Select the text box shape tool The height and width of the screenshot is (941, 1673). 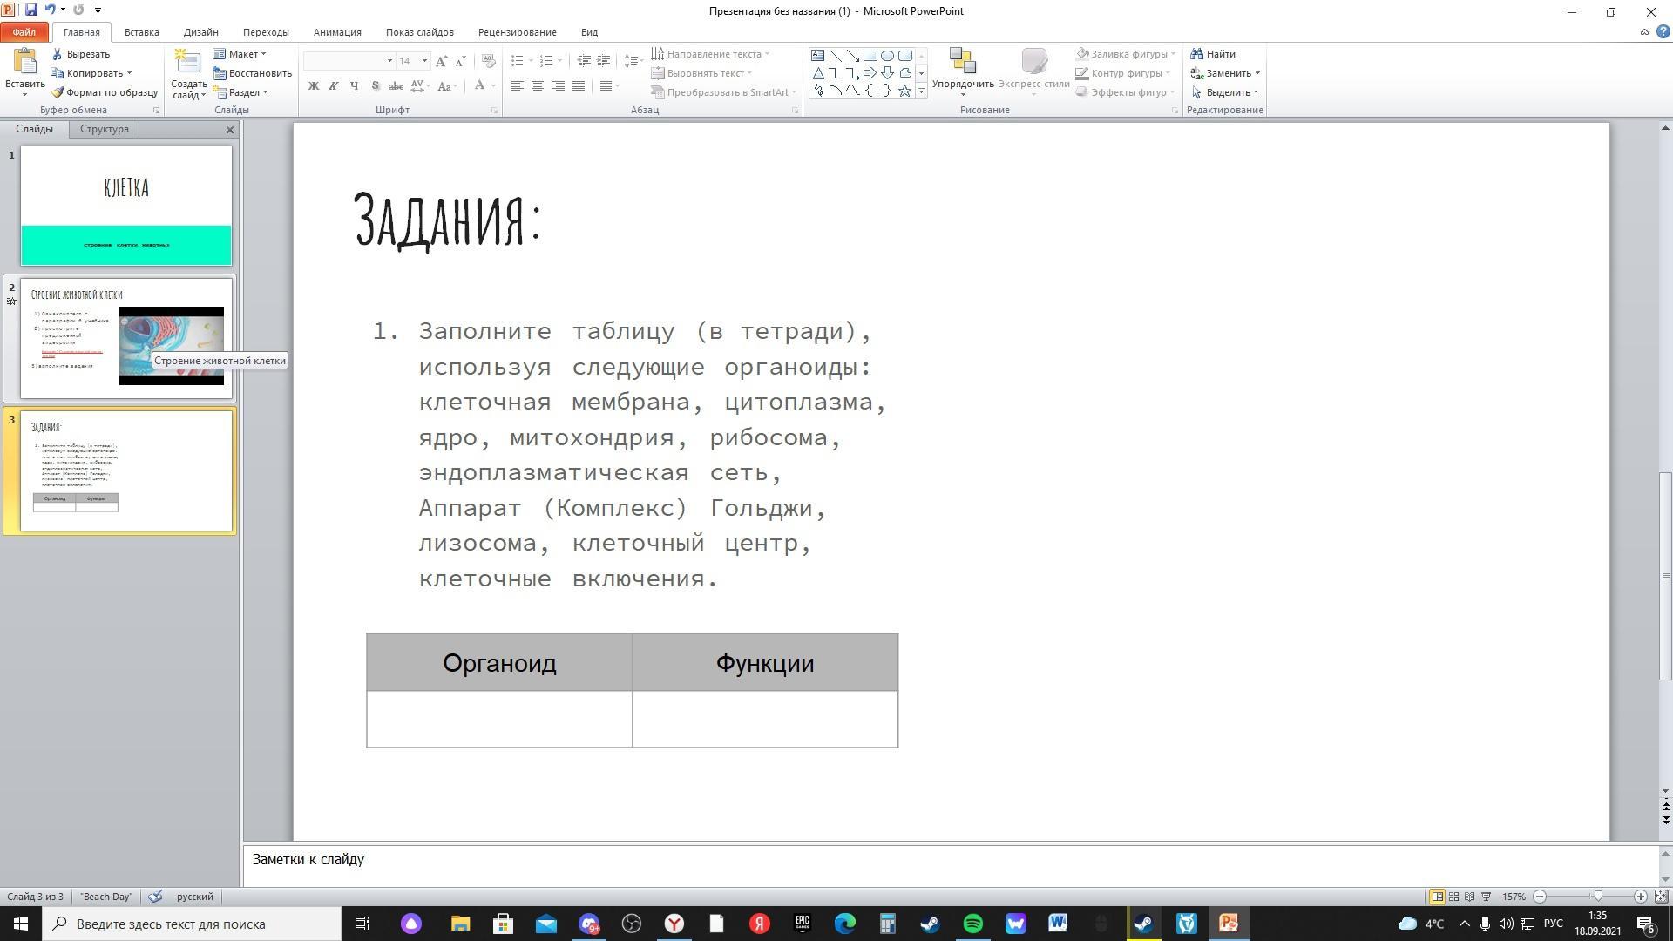[x=817, y=56]
